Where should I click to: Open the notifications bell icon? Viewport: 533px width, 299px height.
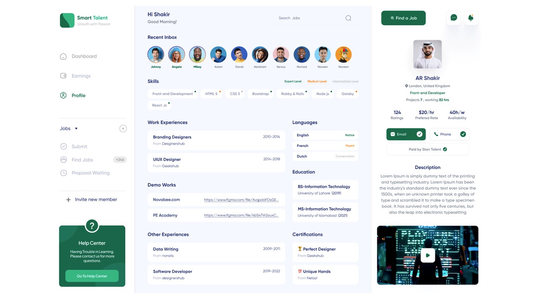pos(471,18)
